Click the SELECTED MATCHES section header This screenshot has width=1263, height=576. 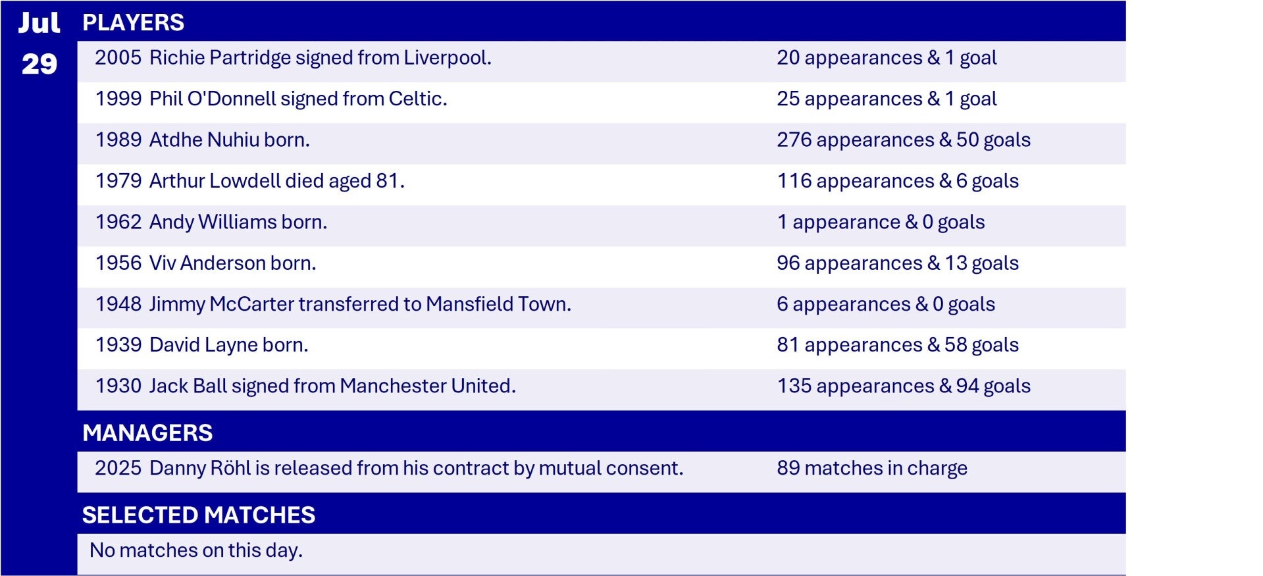[x=198, y=515]
